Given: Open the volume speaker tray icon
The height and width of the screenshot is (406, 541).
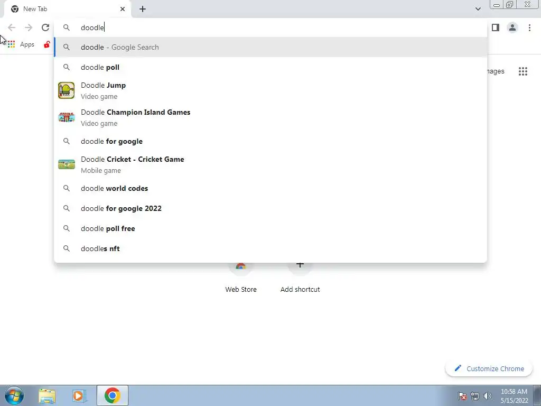Looking at the screenshot, I should point(488,396).
